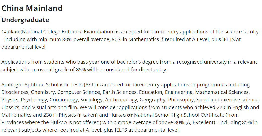Click the China Mainland heading
Image resolution: width=262 pixels, height=136 pixels.
[x=32, y=8]
